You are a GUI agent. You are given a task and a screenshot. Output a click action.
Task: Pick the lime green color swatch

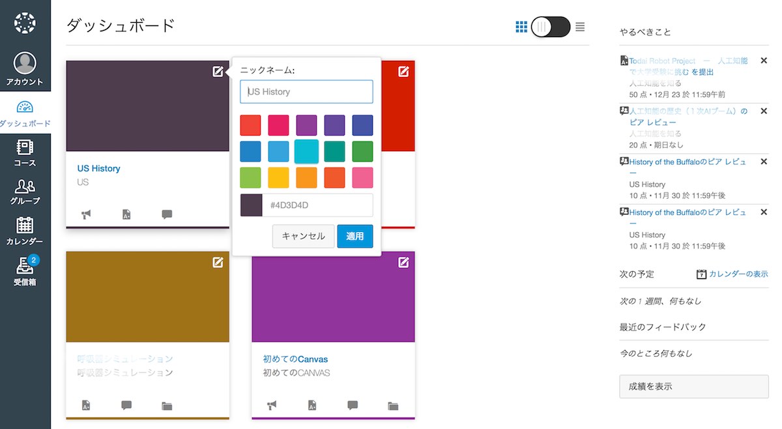(x=250, y=177)
